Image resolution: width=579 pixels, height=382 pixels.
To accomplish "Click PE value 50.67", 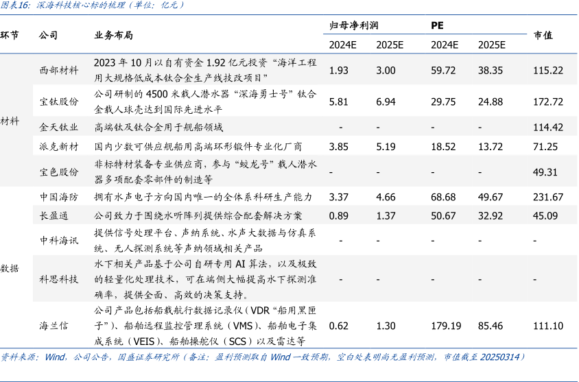I will coord(443,215).
